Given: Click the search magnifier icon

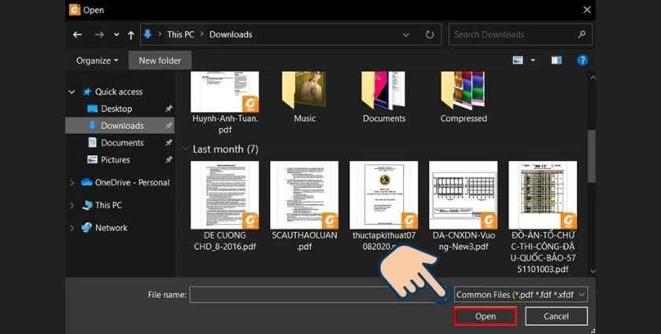Looking at the screenshot, I should (x=582, y=35).
